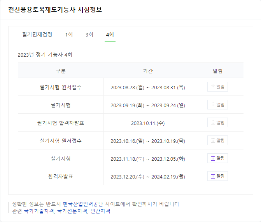This screenshot has width=261, height=222.
Task: Select the active 4회 tab
Action: tap(110, 35)
